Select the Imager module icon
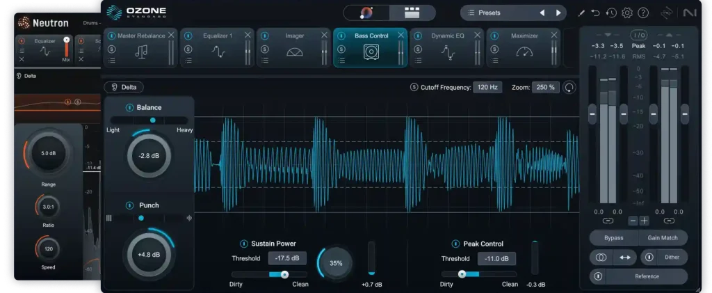 tap(295, 52)
